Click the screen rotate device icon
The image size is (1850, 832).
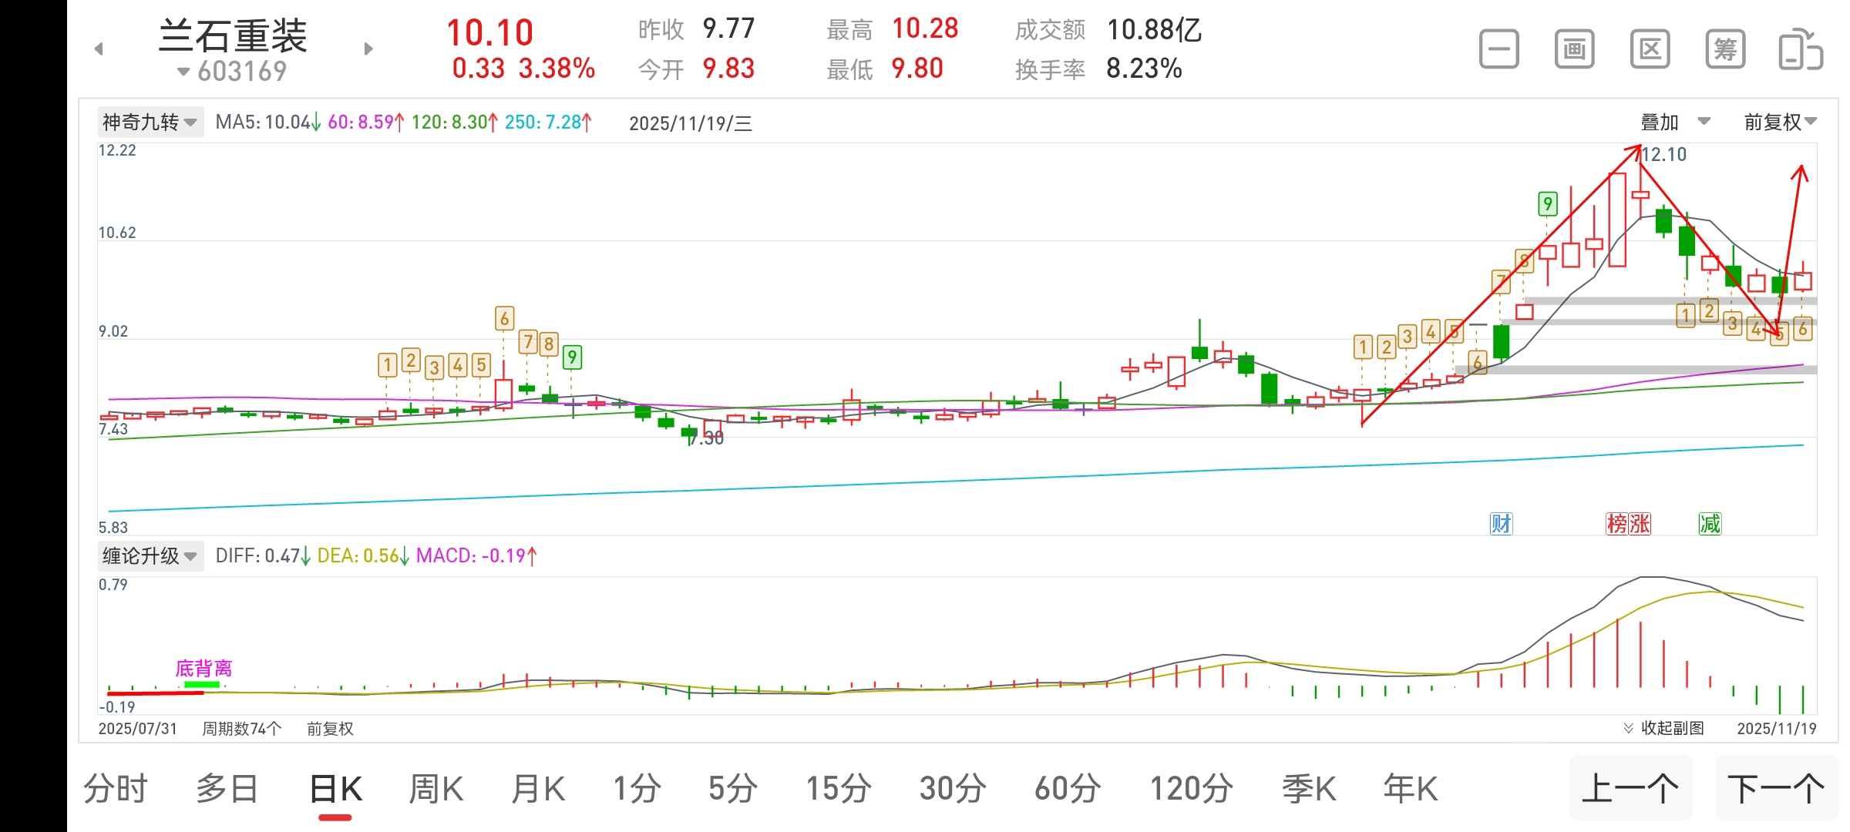(1800, 50)
